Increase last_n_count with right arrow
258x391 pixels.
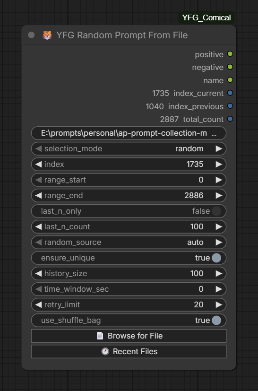click(219, 226)
